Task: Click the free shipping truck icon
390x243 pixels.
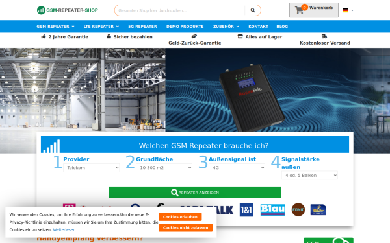Action: 324,36
